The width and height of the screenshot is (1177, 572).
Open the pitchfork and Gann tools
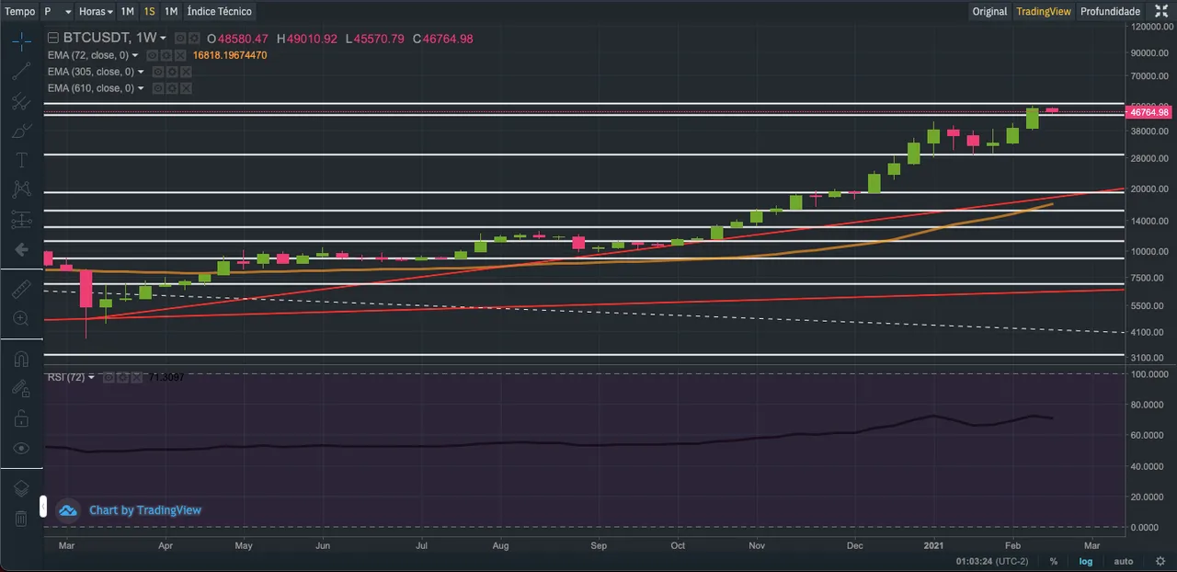coord(21,102)
